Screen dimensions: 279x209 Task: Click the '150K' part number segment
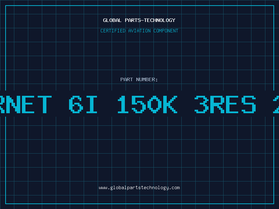(147, 104)
